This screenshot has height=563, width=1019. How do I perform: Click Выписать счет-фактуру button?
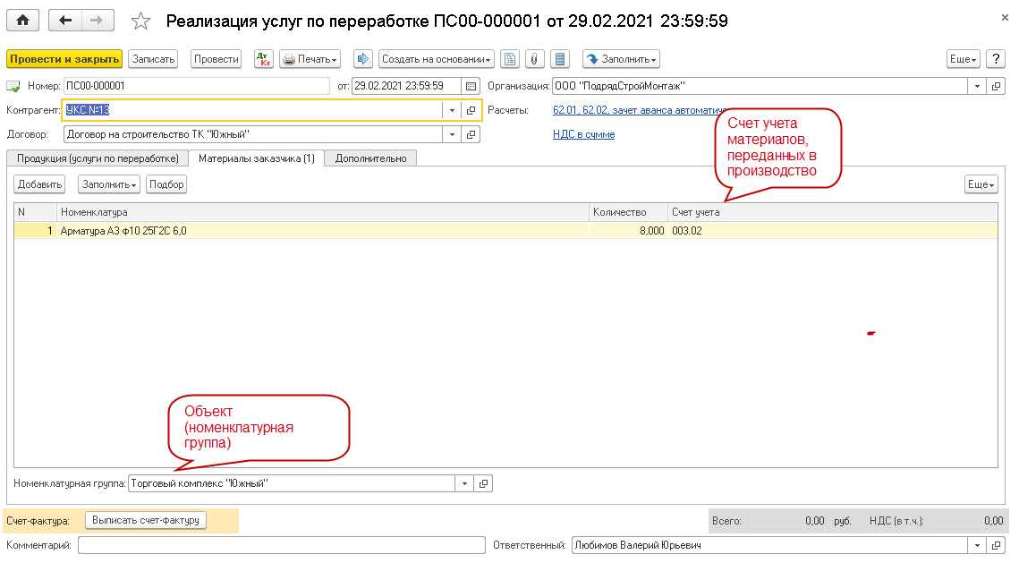point(147,520)
